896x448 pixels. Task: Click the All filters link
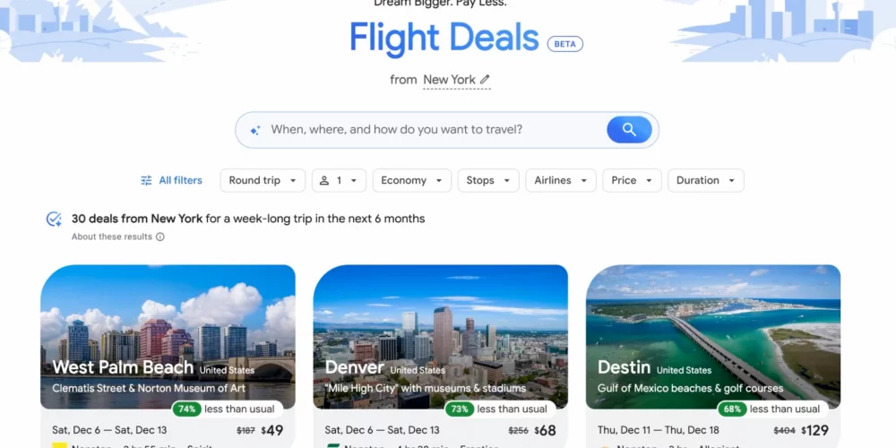171,181
